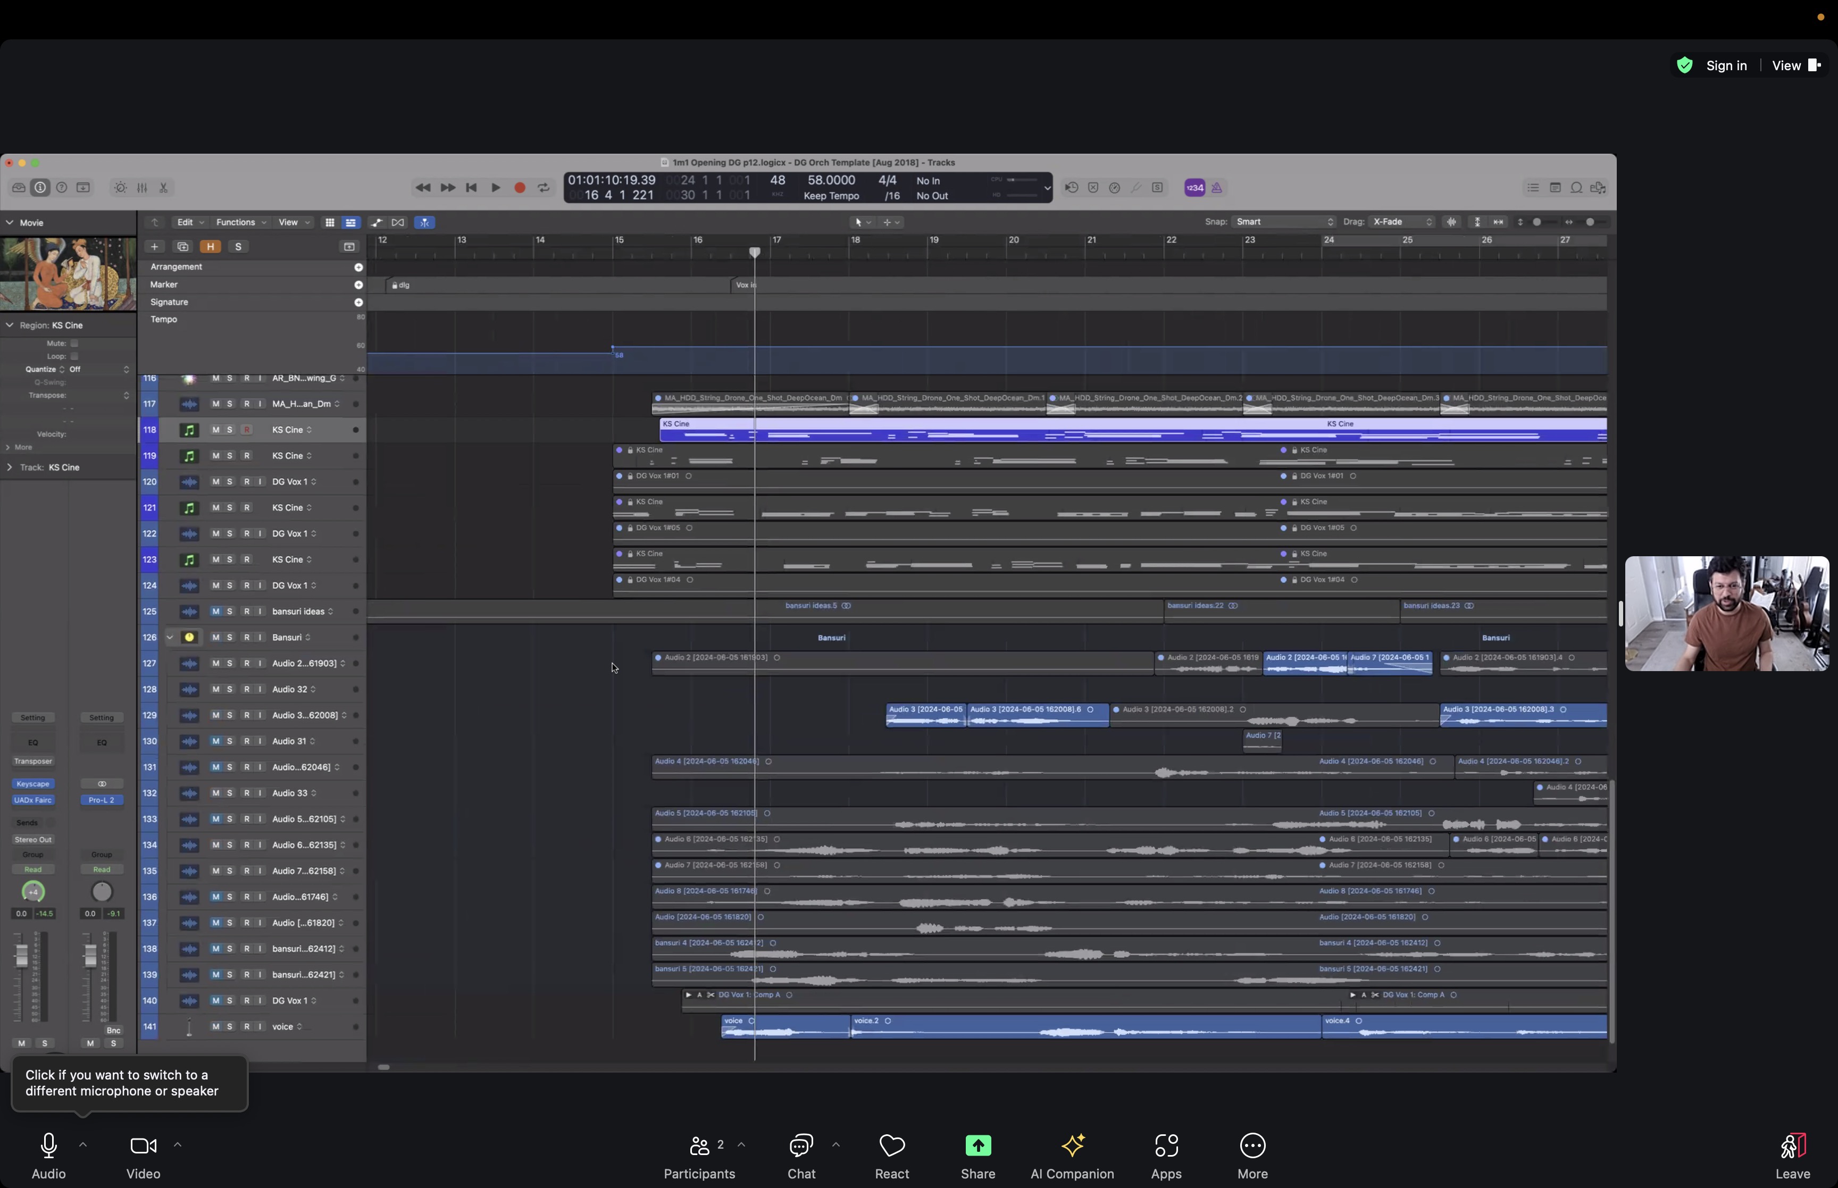Click the movie thumbnail in inspector
1838x1188 pixels.
click(x=68, y=274)
